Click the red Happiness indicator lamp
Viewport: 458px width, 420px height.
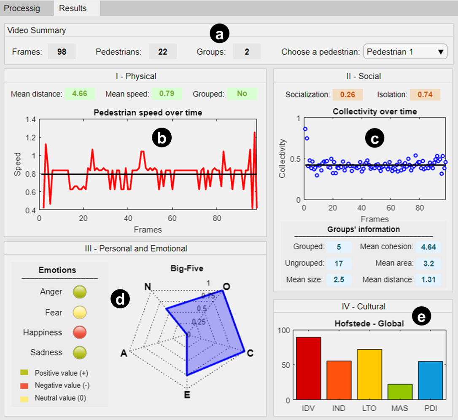click(80, 332)
